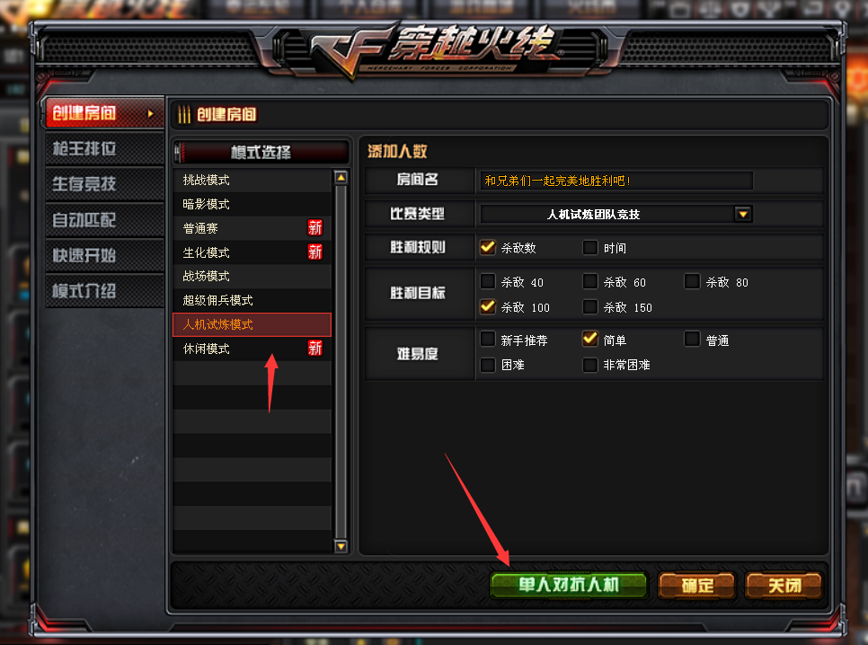868x645 pixels.
Task: Click the mode list scrollbar track
Action: click(x=341, y=362)
